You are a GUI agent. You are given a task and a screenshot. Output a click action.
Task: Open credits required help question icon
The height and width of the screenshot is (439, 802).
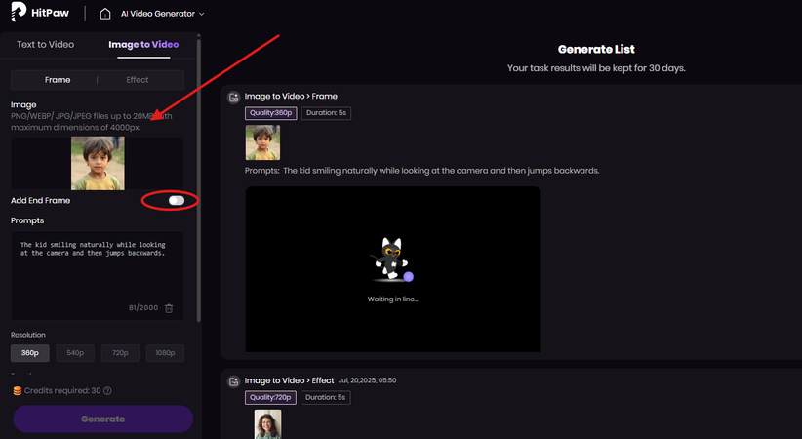click(x=107, y=391)
